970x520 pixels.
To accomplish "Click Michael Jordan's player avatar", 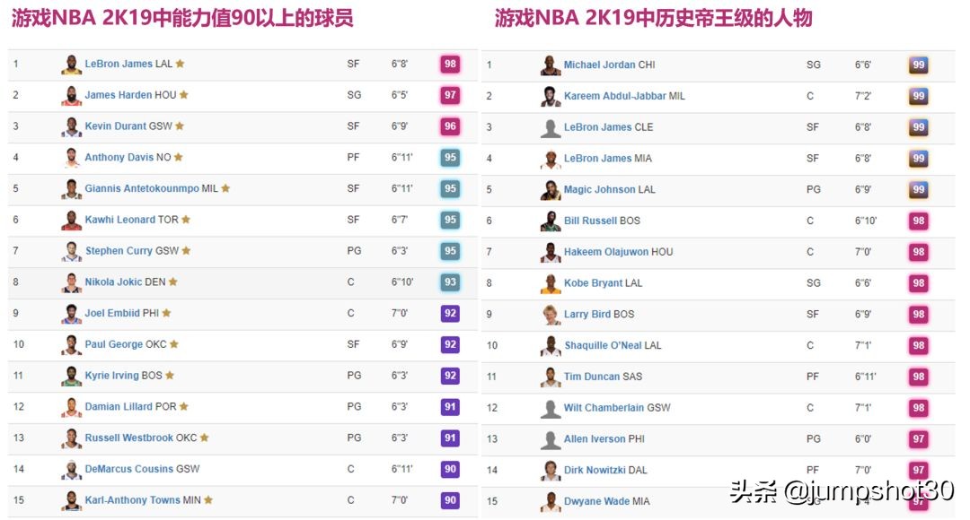I will pyautogui.click(x=551, y=65).
